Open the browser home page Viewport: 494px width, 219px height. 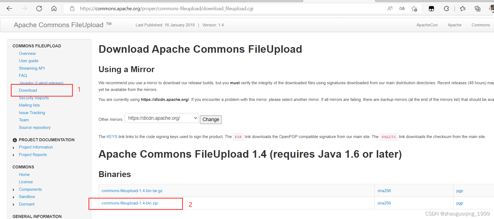coord(54,9)
